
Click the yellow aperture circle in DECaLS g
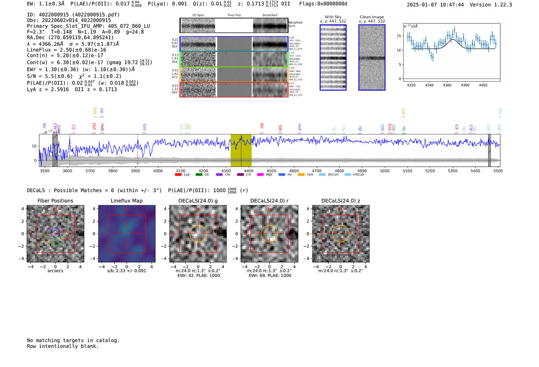(x=198, y=233)
